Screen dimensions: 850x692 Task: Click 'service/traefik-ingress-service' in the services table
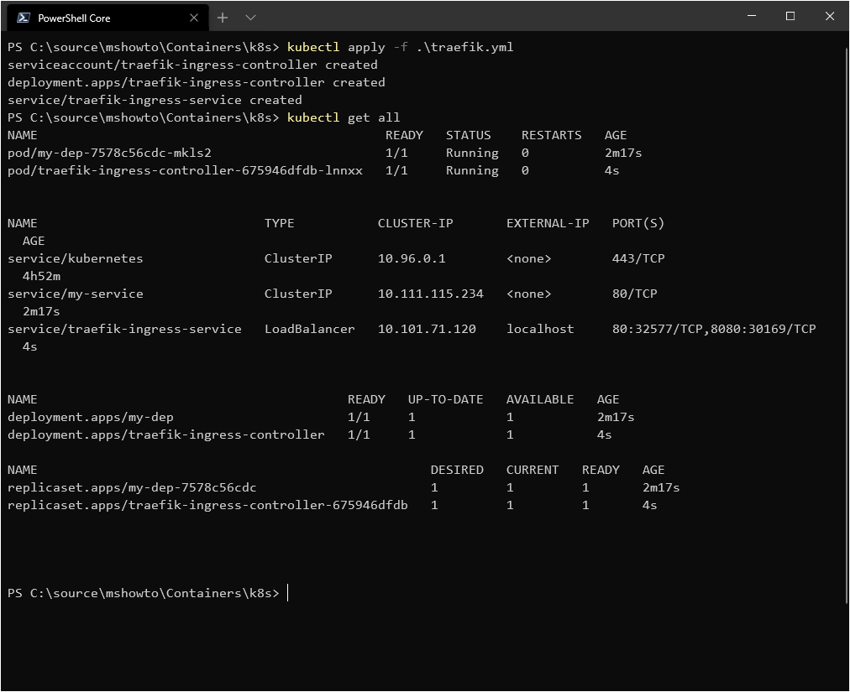point(124,329)
